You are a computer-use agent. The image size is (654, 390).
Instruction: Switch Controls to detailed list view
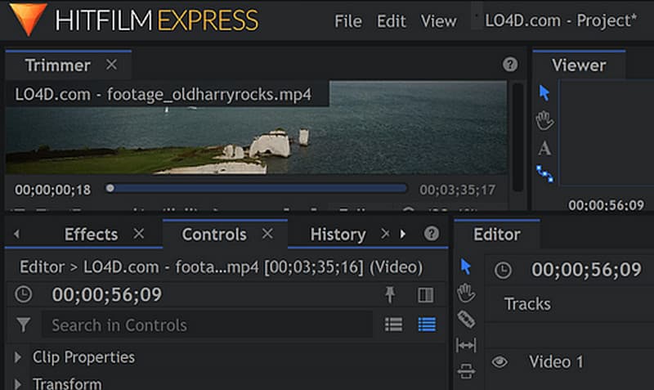(427, 325)
